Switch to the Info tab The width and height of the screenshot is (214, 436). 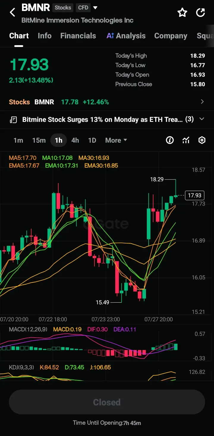[x=45, y=36]
